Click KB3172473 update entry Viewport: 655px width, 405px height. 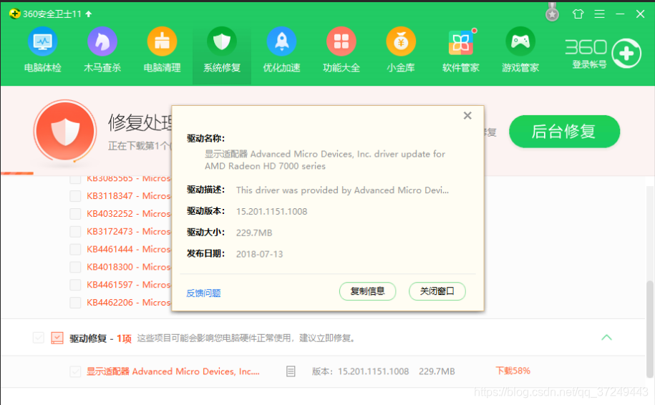[129, 231]
